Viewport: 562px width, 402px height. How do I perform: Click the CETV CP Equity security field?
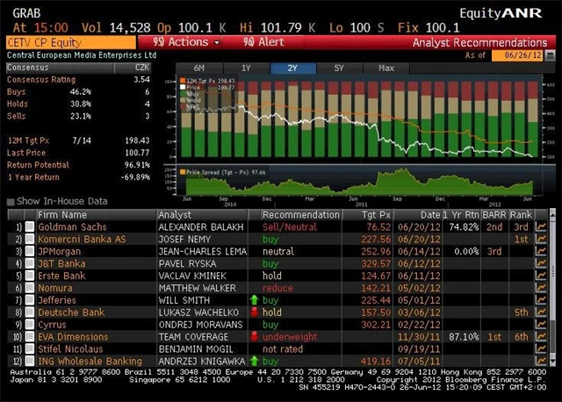68,41
